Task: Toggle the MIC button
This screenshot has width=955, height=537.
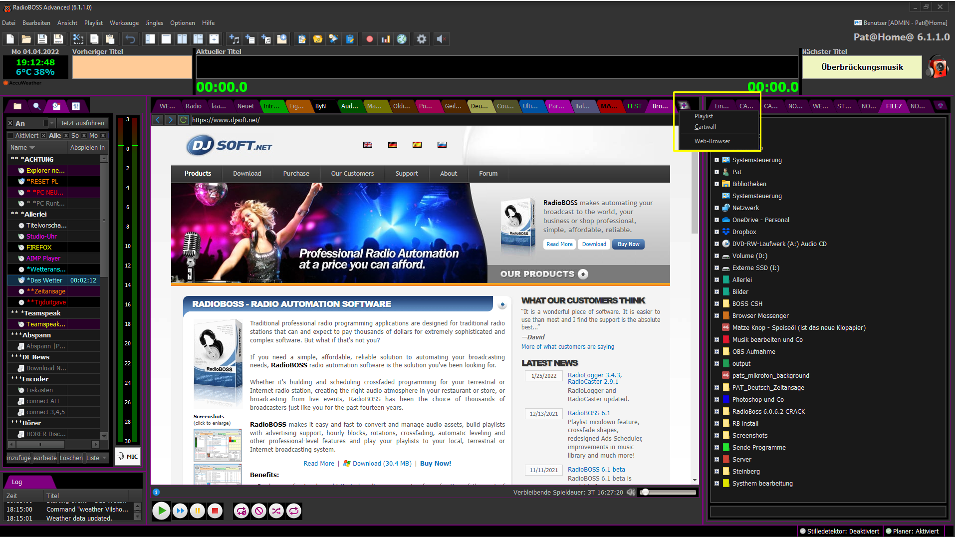Action: coord(128,456)
